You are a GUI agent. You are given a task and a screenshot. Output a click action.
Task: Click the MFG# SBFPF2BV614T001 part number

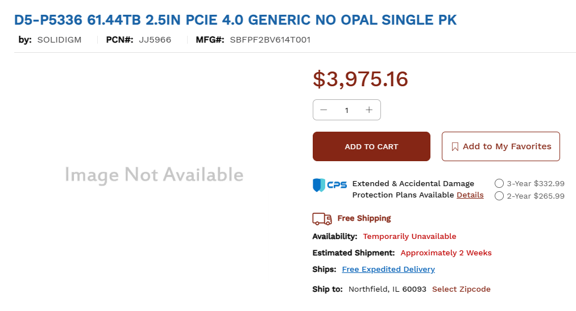point(270,40)
